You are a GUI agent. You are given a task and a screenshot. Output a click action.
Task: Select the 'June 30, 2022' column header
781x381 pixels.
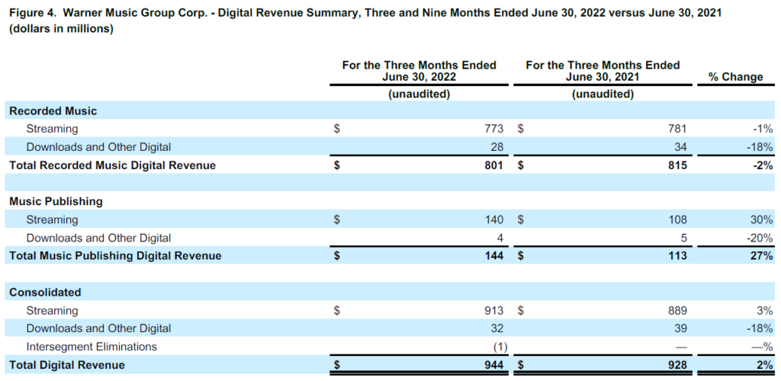[419, 71]
